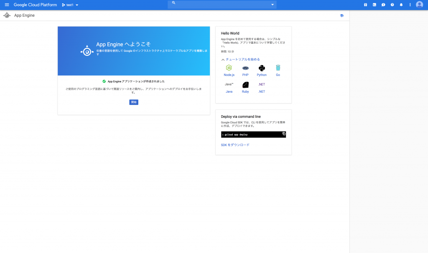Image resolution: width=428 pixels, height=253 pixels.
Task: Click the App Engine logo icon
Action: pos(7,15)
